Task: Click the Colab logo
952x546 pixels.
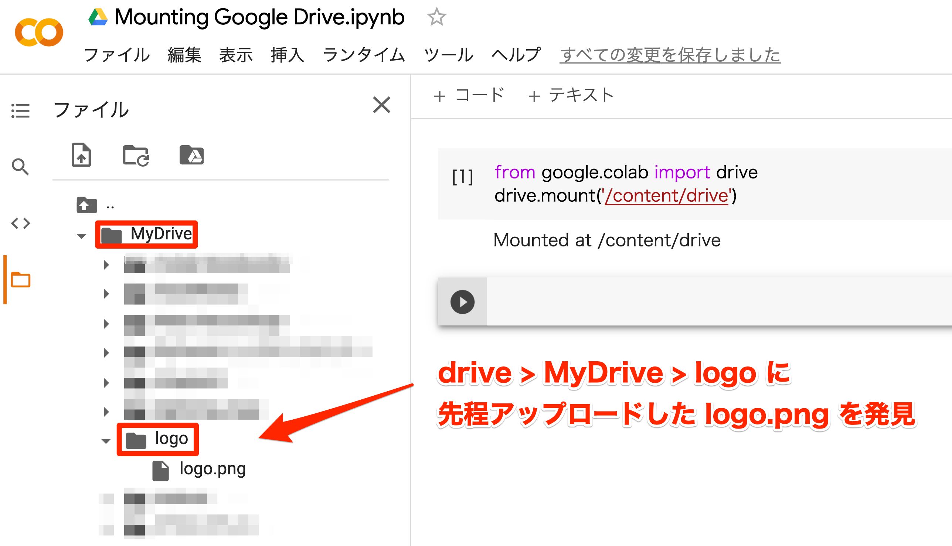Action: pyautogui.click(x=39, y=33)
